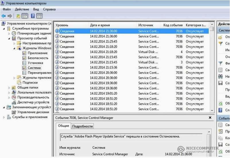Switch to the Подробности tab

[x=82, y=126]
